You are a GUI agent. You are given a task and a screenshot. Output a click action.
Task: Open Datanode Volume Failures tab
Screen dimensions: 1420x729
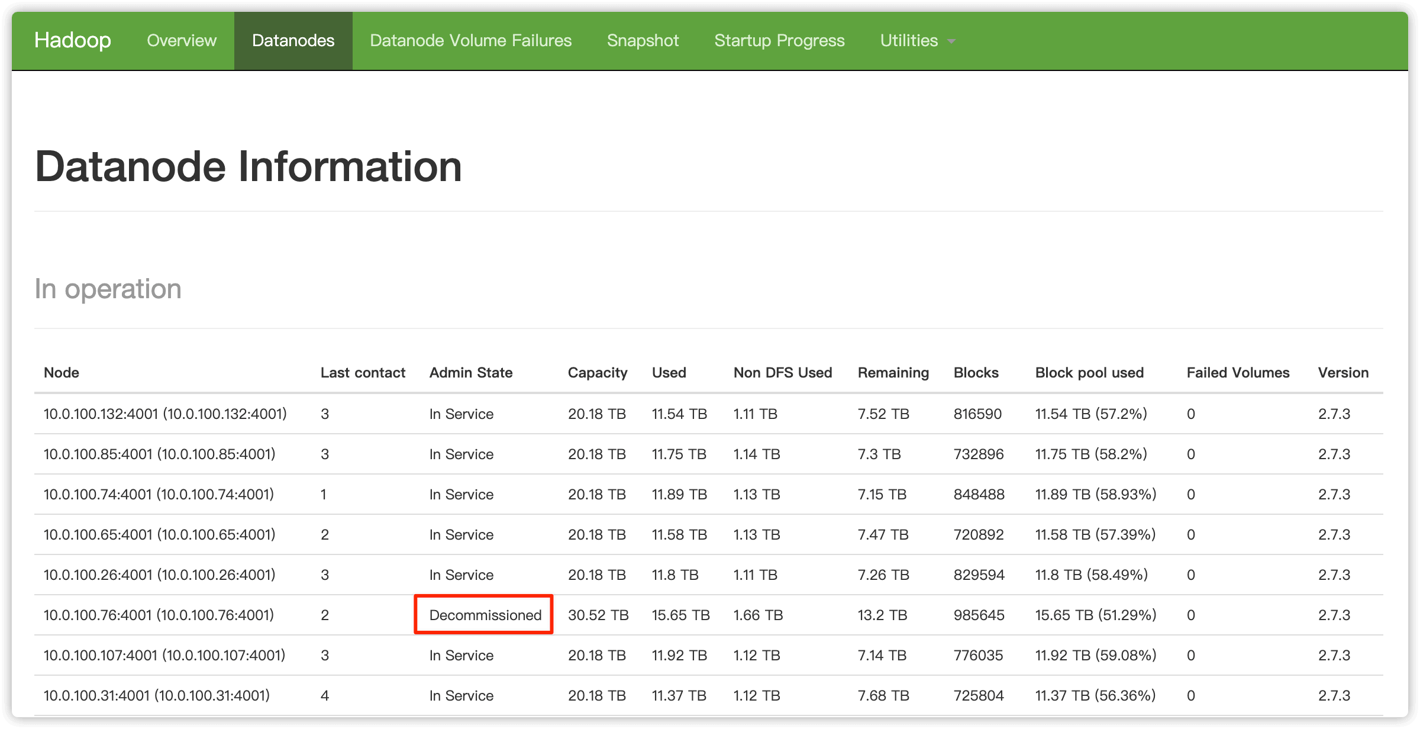[x=470, y=41]
